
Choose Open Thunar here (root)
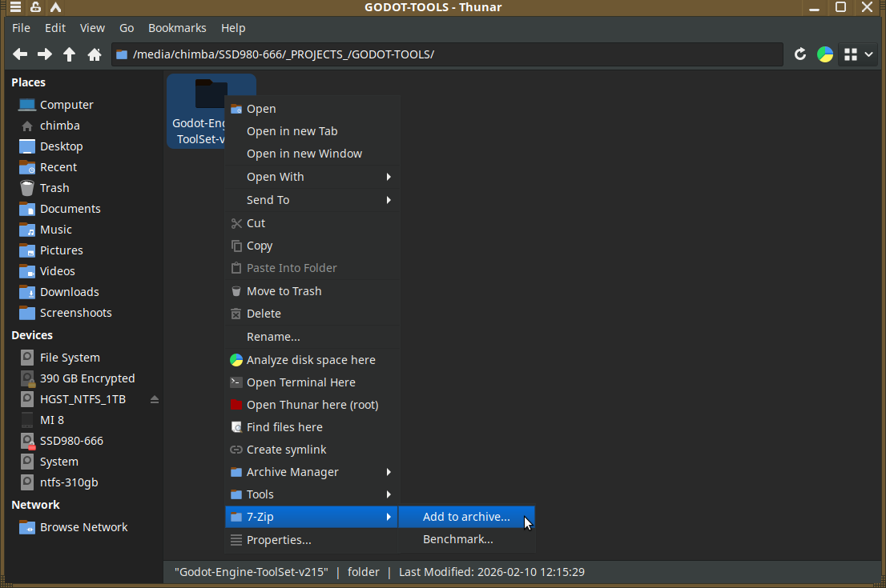(x=312, y=405)
